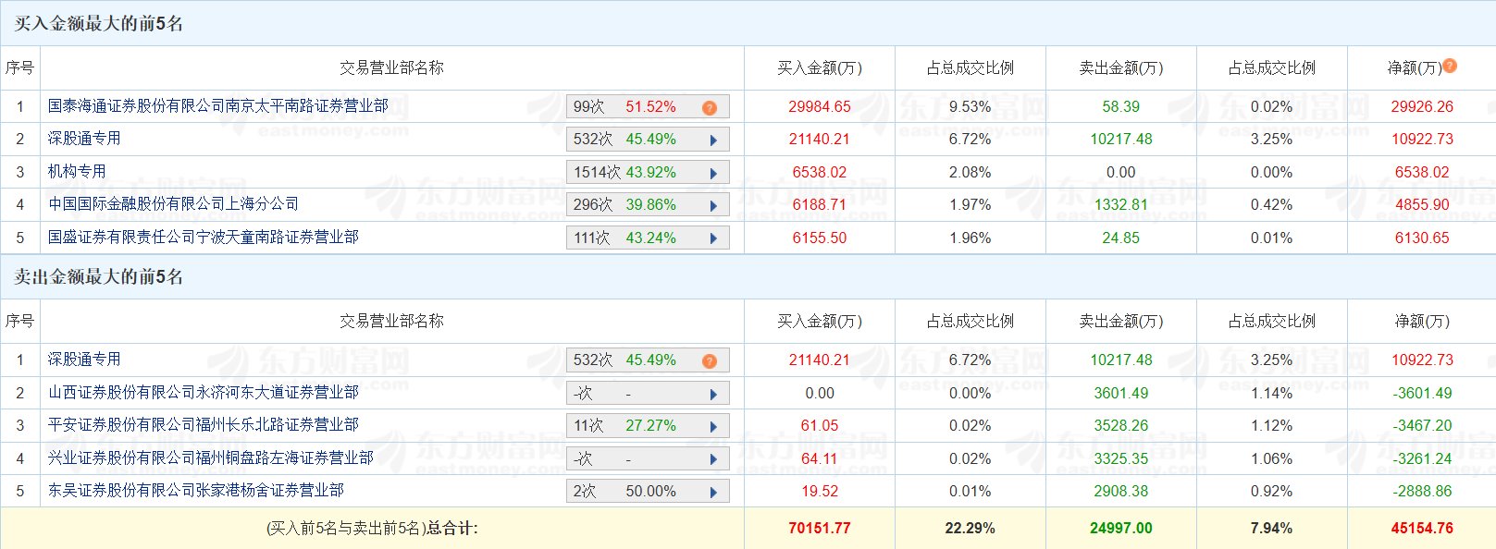The image size is (1496, 549).
Task: Click 机构专用 in the buy table
Action: (x=77, y=172)
